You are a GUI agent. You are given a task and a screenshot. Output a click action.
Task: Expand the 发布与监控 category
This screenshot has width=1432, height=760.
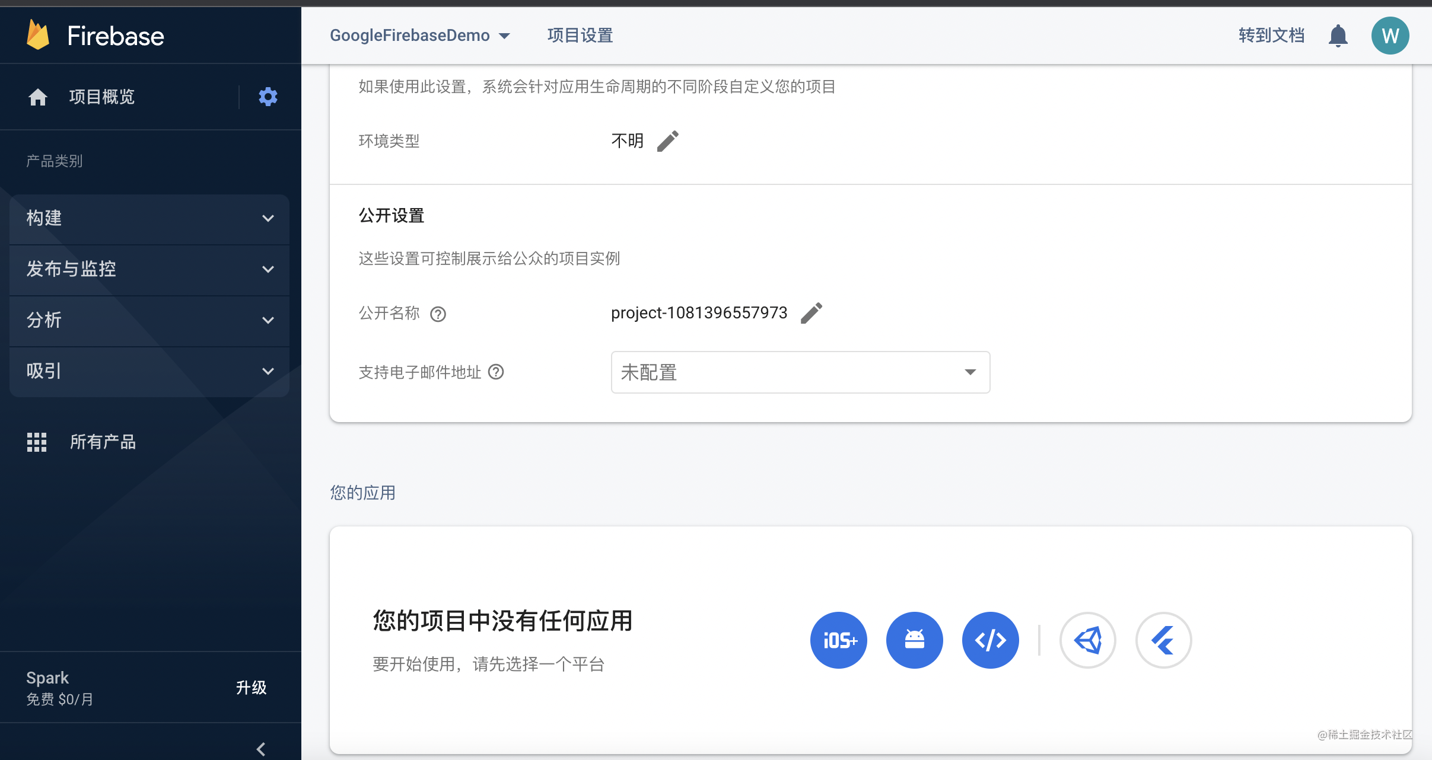coord(149,269)
